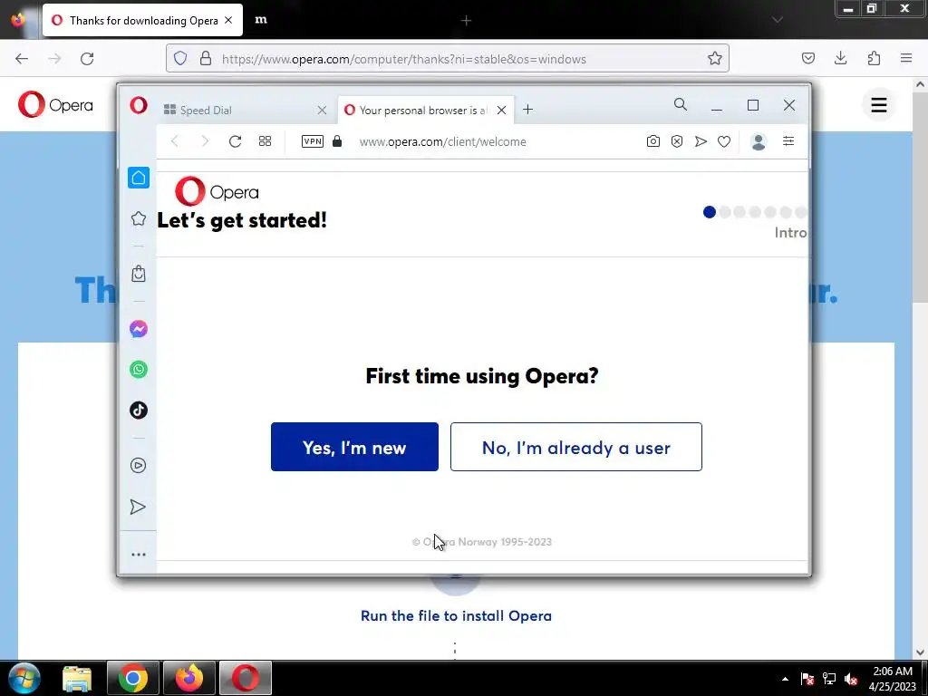Toggle the VPN badge in address bar
This screenshot has height=696, width=928.
point(313,141)
